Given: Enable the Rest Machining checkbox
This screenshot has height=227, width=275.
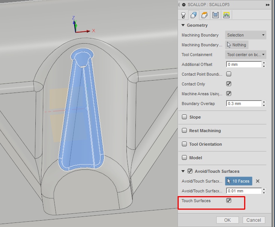Looking at the screenshot, I should pos(184,131).
